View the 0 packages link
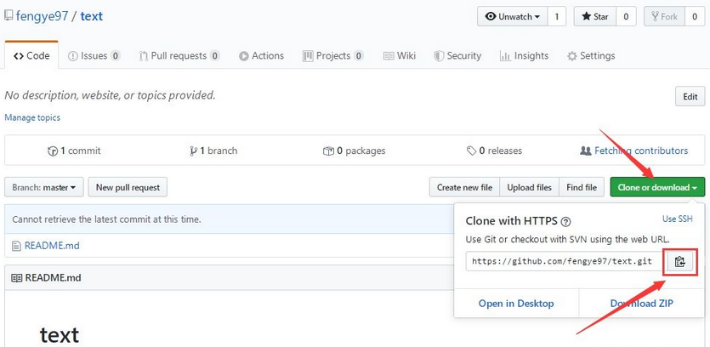The height and width of the screenshot is (347, 710). (x=354, y=151)
